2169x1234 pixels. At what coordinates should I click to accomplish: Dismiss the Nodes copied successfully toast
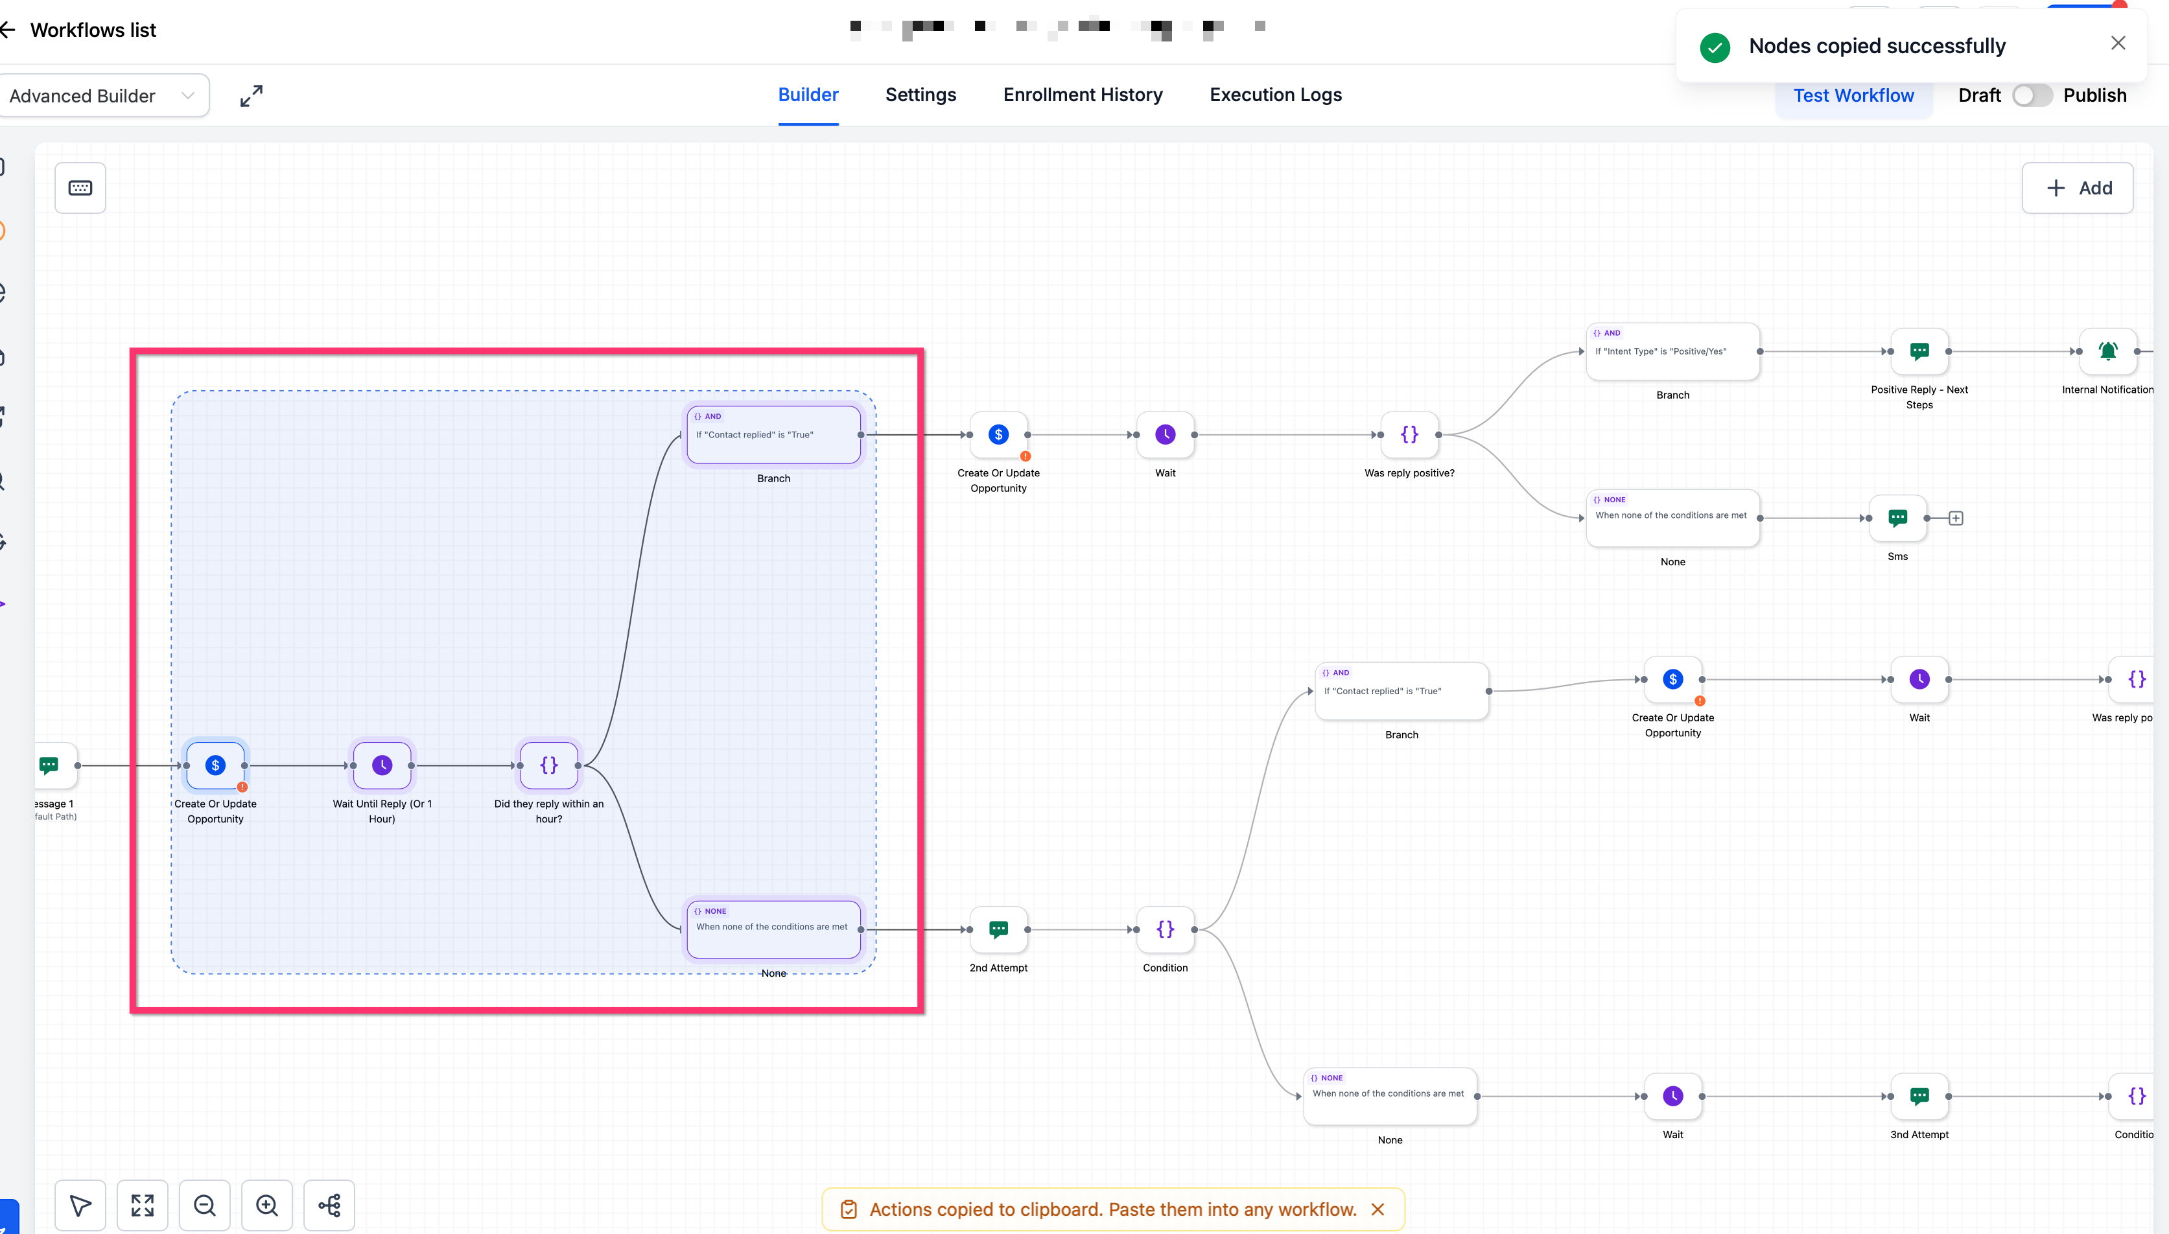(2117, 43)
